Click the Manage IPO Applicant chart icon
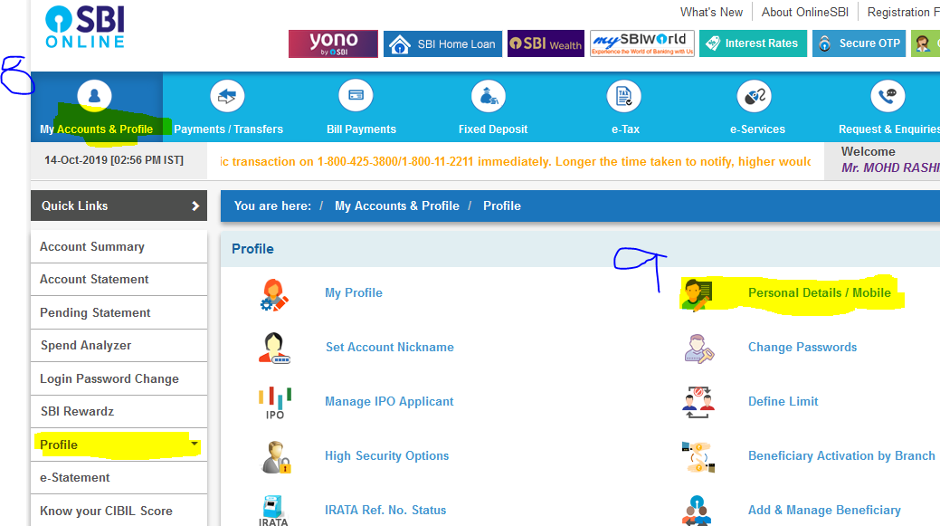 275,403
